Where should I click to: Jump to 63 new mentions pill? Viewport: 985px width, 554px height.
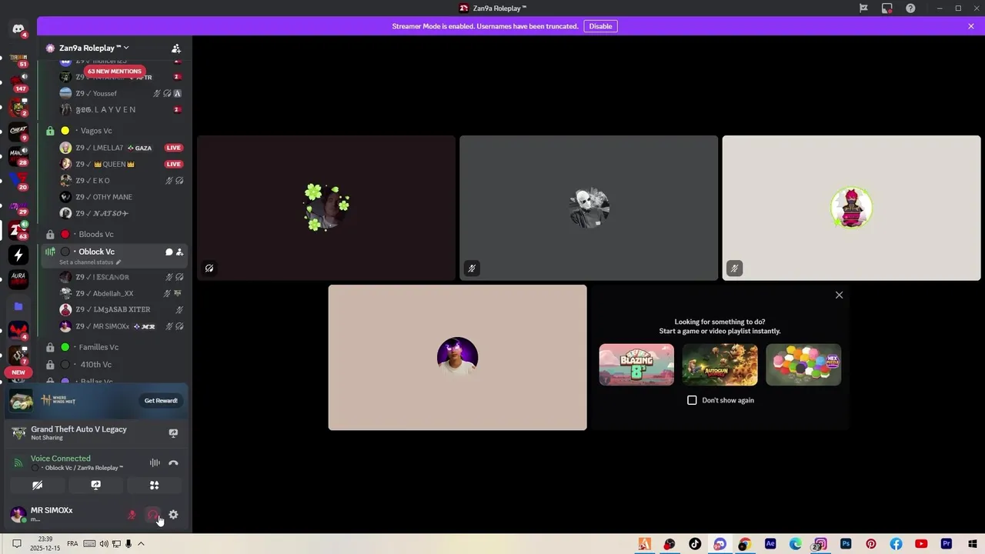pos(114,72)
